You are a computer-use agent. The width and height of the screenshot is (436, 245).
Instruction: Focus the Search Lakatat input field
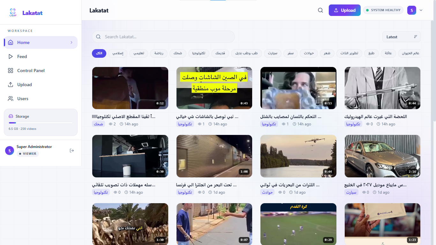coord(163,37)
